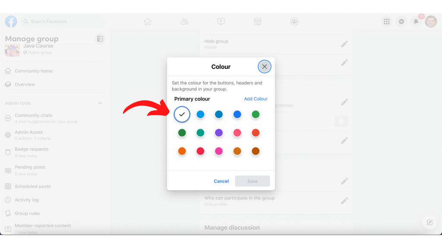
Task: Click the Cancel button in dialog
Action: pos(221,181)
